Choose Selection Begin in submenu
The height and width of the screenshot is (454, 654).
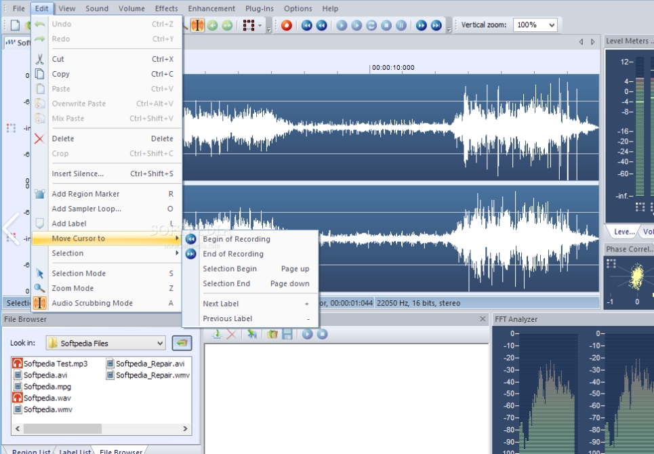(x=250, y=268)
